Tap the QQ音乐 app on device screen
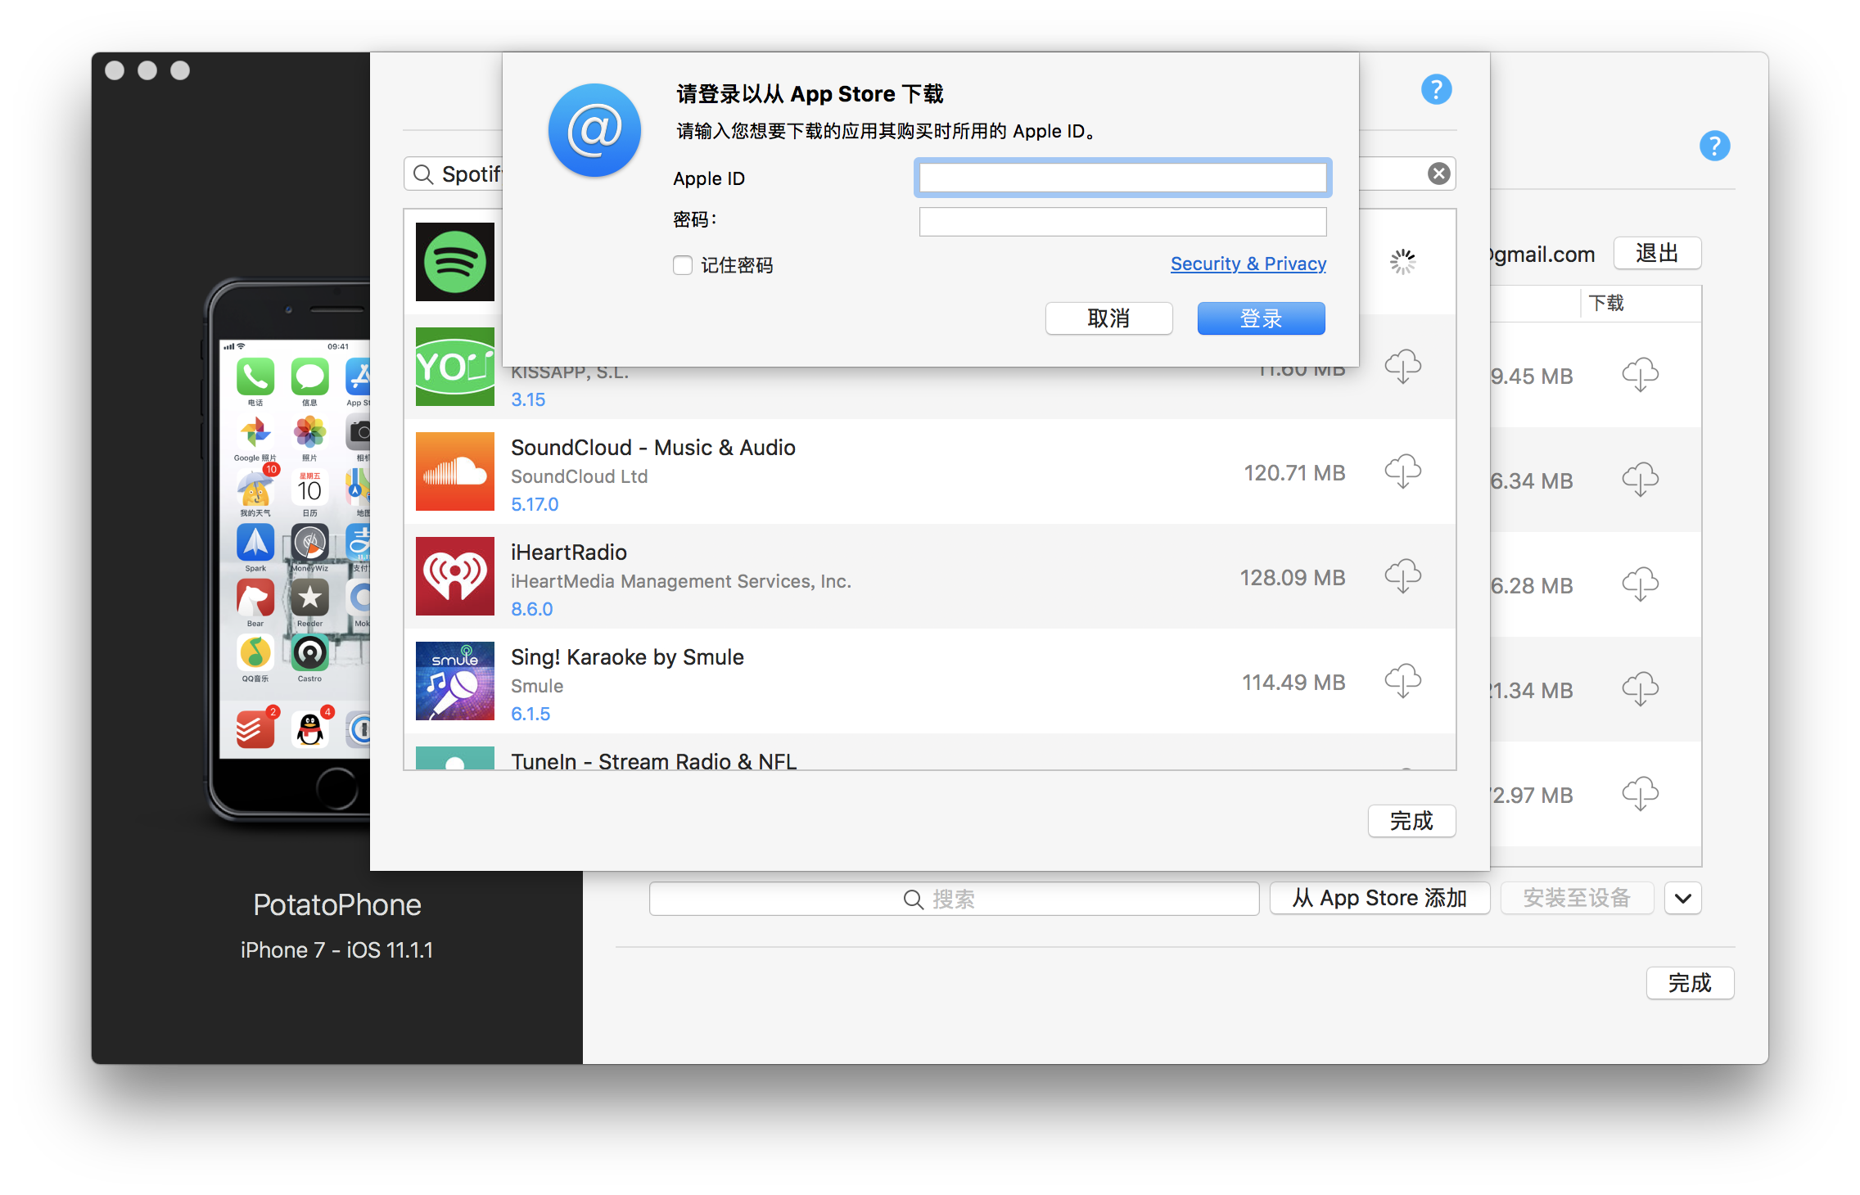This screenshot has width=1860, height=1195. coord(255,653)
